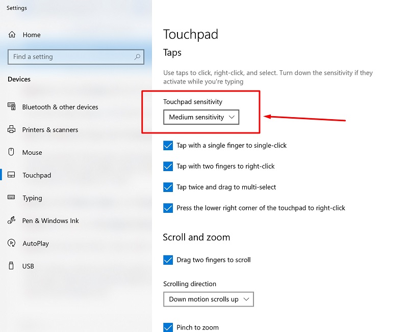
Task: Open the Touchpad sensitivity dropdown
Action: (201, 117)
